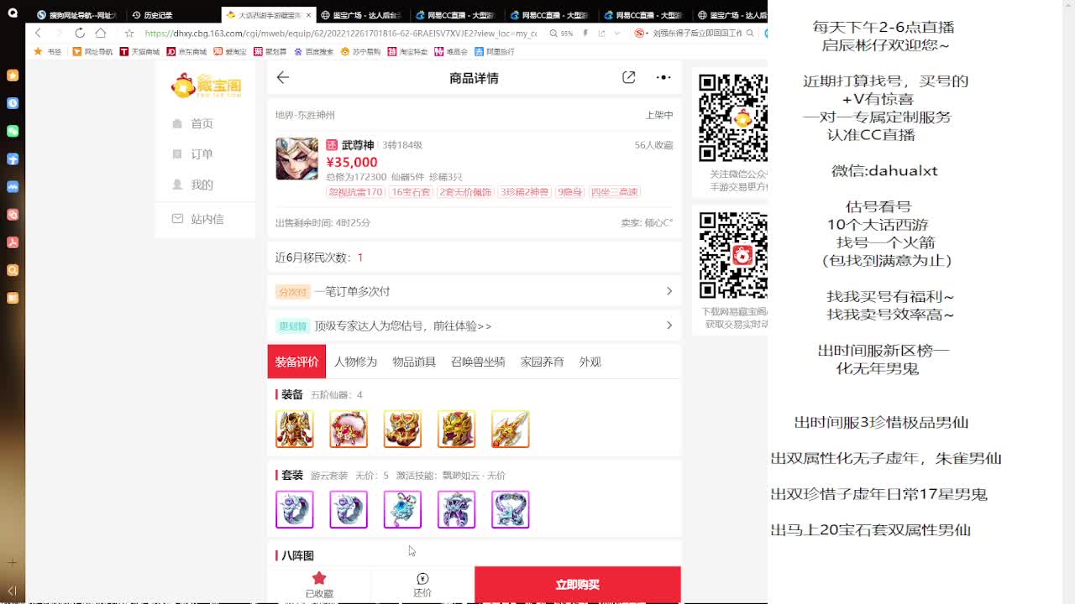Switch to the 外观 tab
1075x604 pixels.
[590, 362]
